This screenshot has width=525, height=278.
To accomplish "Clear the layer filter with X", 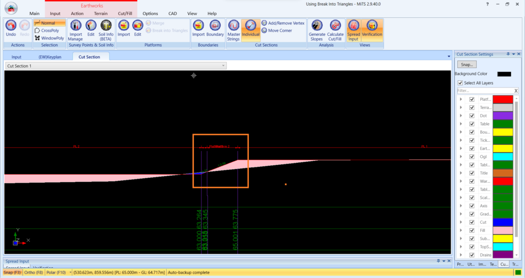I will (x=516, y=91).
